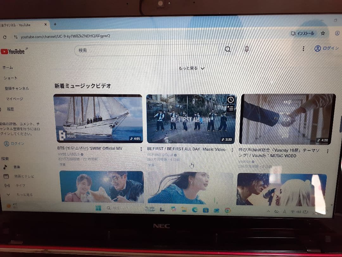Screen dimensions: 342x257
Task: Open weather widget on taskbar
Action: pos(12,205)
